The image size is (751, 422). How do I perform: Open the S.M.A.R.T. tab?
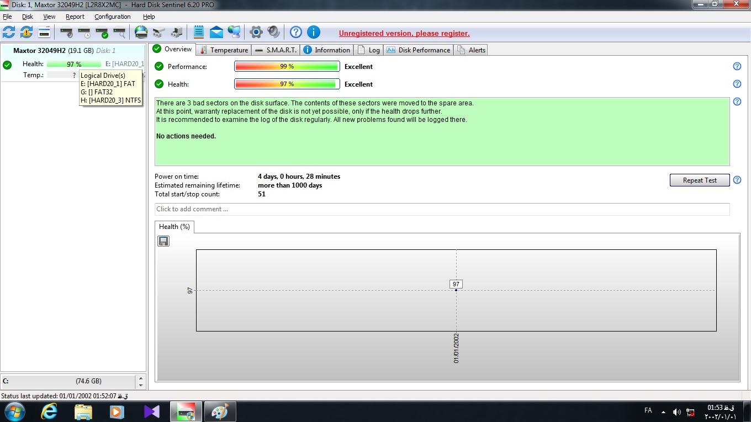[x=276, y=50]
